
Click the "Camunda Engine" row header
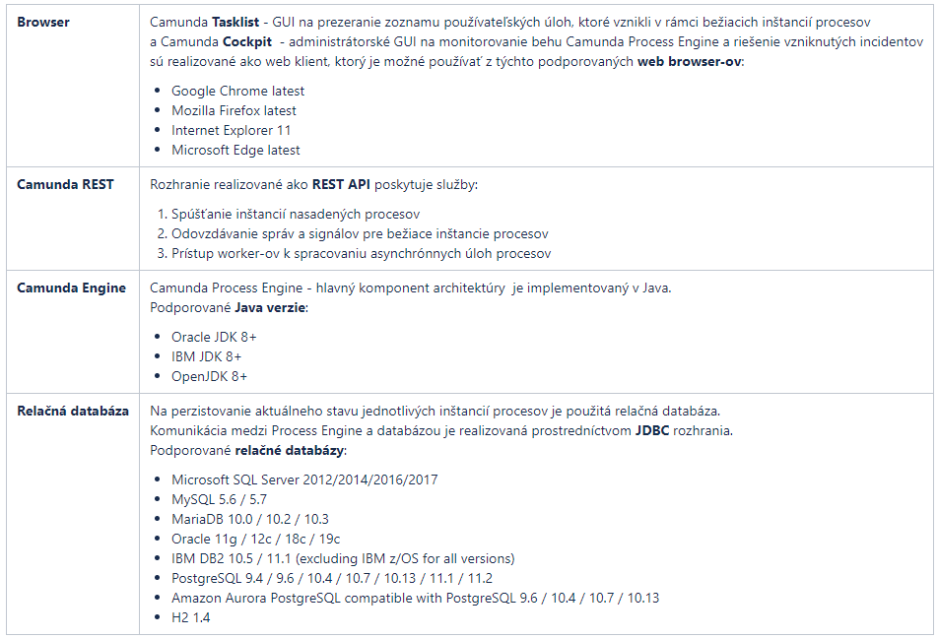point(71,288)
